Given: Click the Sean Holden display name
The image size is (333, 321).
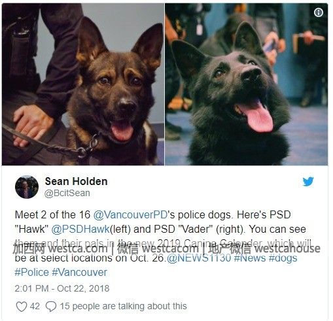Looking at the screenshot, I should 76,181.
